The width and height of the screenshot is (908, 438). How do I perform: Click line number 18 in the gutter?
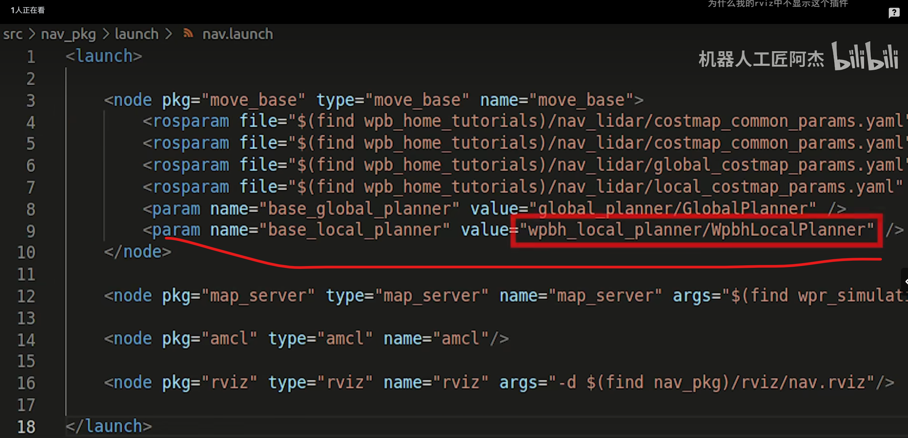coord(26,427)
